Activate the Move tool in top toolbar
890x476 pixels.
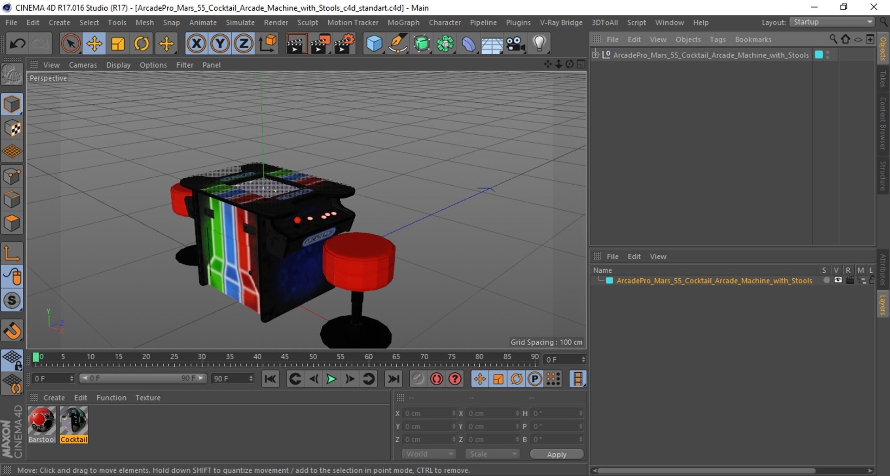pyautogui.click(x=95, y=44)
